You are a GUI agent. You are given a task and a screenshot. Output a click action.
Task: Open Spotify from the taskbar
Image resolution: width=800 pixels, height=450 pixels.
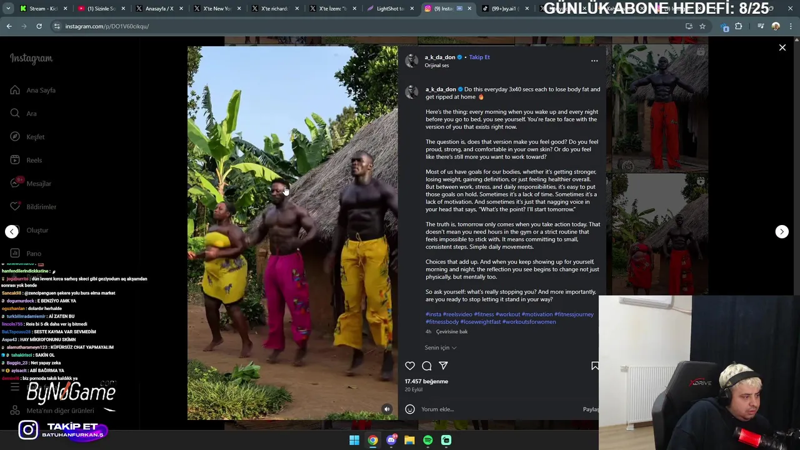(427, 440)
